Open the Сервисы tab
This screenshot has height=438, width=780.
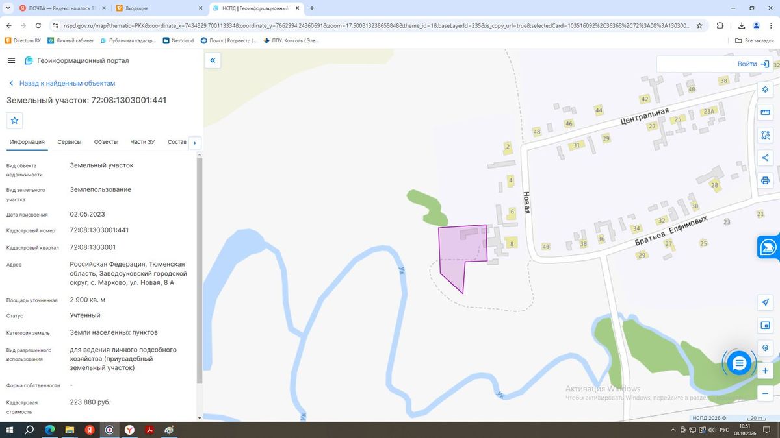click(x=70, y=142)
